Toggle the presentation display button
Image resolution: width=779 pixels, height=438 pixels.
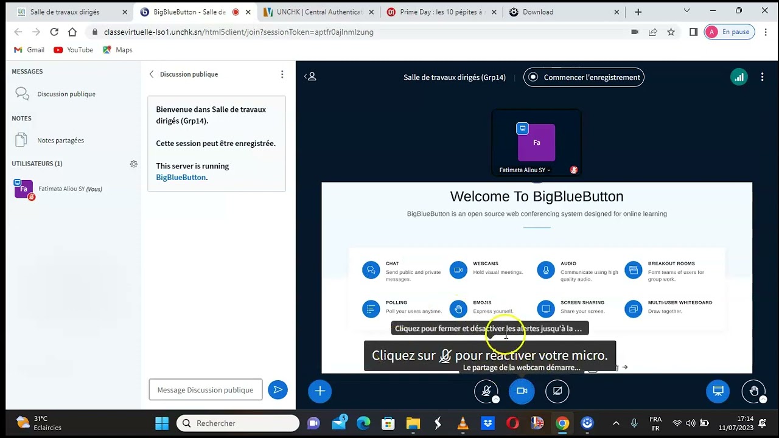point(718,391)
